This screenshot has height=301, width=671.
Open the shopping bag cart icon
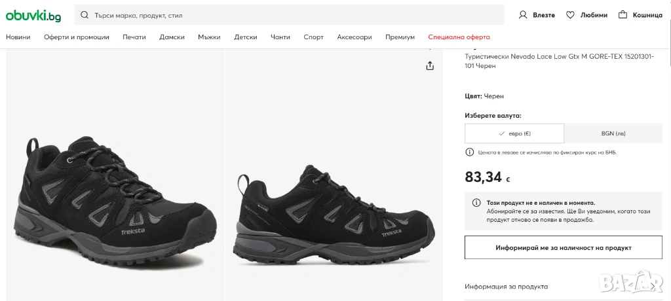pyautogui.click(x=623, y=15)
